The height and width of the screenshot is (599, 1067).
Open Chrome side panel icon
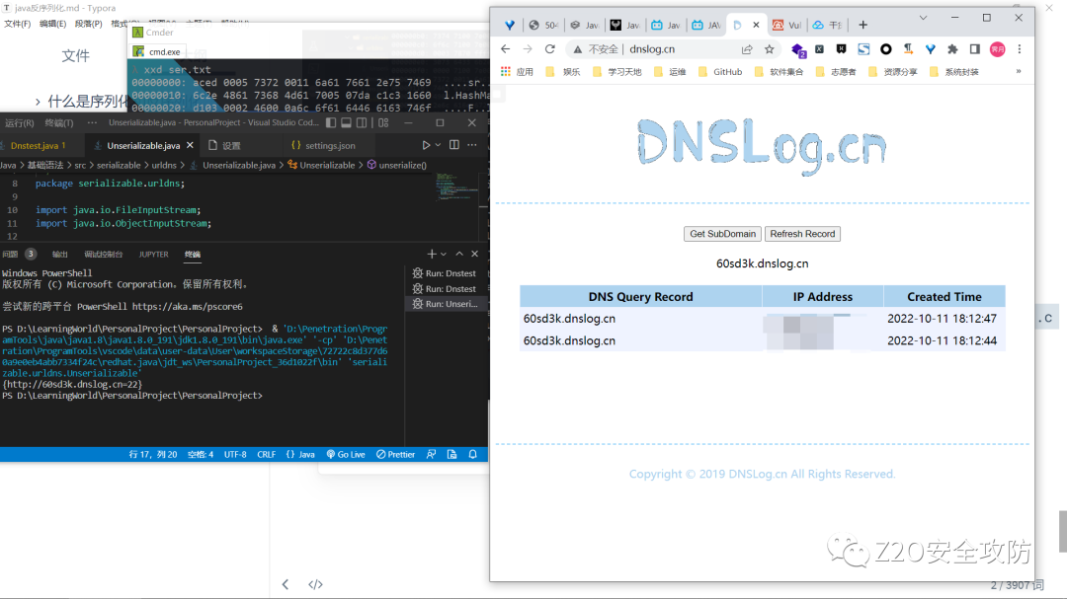tap(974, 49)
